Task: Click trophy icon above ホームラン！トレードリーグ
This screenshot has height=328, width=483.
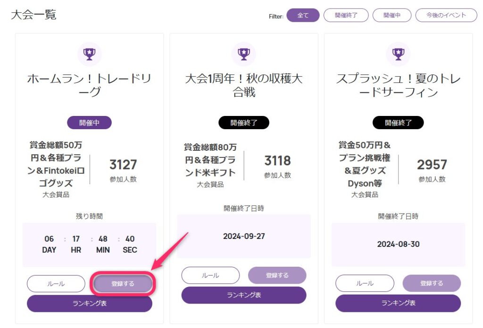Action: click(89, 54)
